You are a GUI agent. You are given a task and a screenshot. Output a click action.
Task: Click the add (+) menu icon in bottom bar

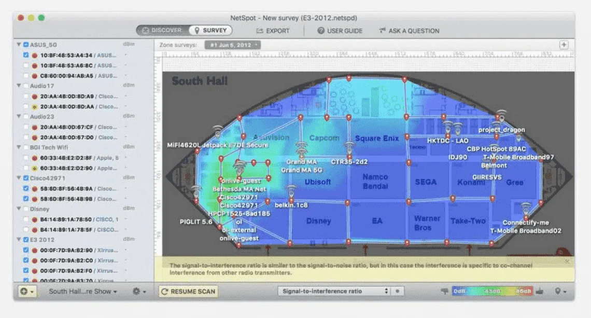[x=27, y=291]
